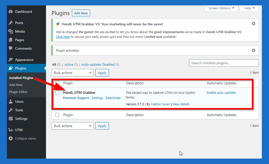Toggle select-all checkbox in table header

tap(57, 83)
